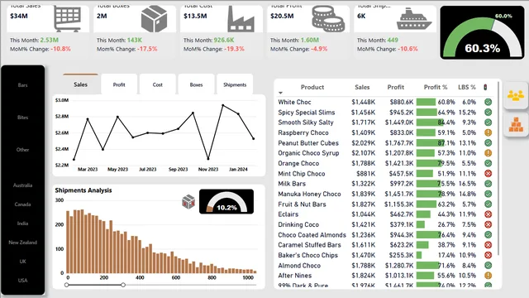The height and width of the screenshot is (298, 529).
Task: Click the green check status for White Choc
Action: tap(488, 102)
